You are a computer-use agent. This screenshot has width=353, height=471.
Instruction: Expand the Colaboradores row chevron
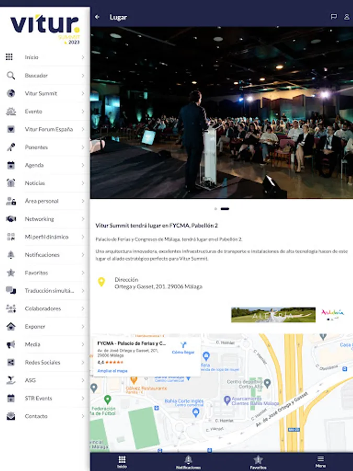[x=83, y=308]
